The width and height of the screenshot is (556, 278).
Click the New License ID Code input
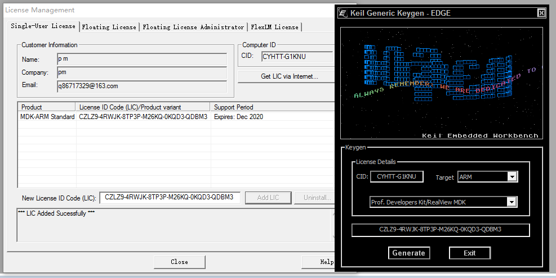[170, 198]
